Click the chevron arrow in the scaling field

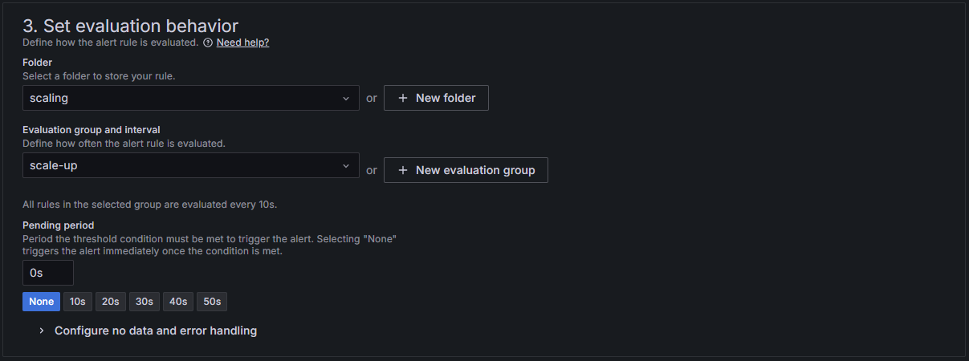click(346, 98)
